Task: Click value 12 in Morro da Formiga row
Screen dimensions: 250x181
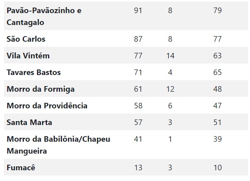Action: pyautogui.click(x=170, y=89)
